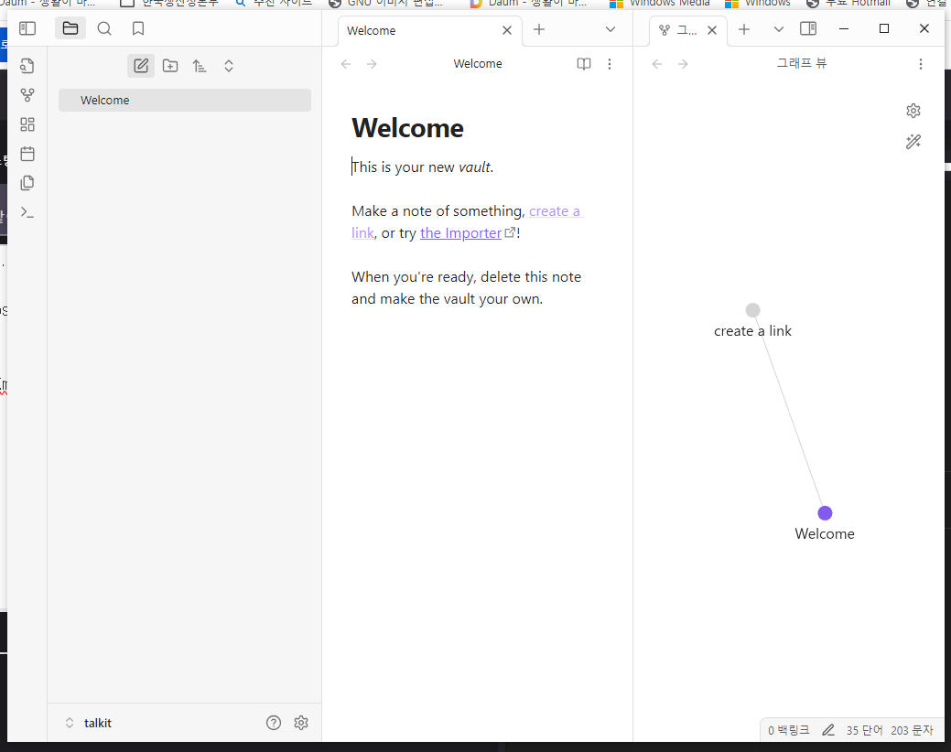Open more options for Welcome note
This screenshot has width=951, height=752.
[610, 64]
